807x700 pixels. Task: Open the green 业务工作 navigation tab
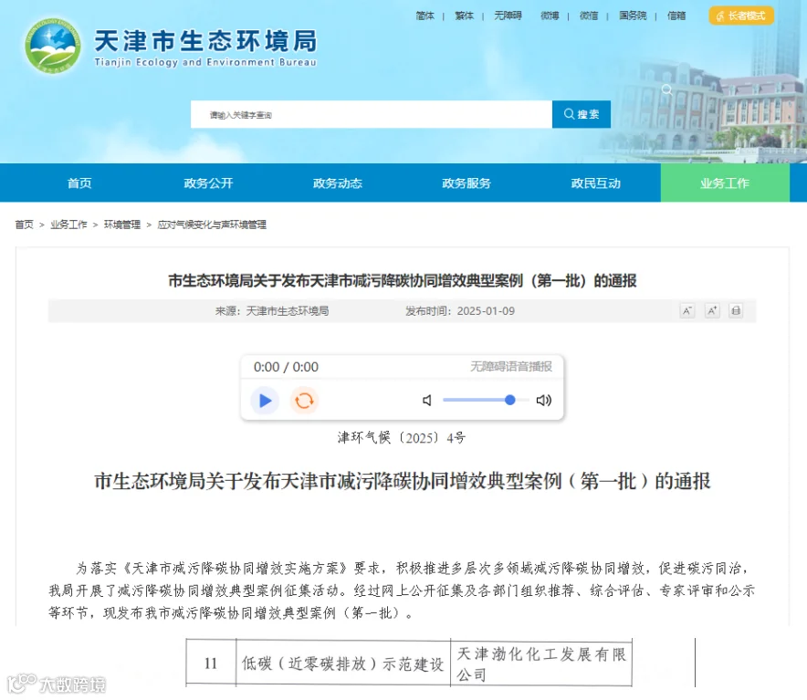coord(725,183)
